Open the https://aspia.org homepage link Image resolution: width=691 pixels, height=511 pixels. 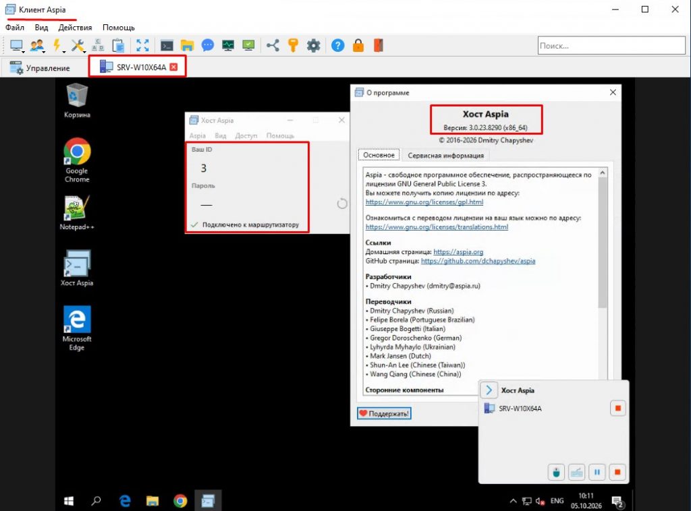pyautogui.click(x=458, y=251)
